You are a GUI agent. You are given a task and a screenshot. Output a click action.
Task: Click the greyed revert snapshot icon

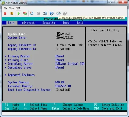[38, 13]
